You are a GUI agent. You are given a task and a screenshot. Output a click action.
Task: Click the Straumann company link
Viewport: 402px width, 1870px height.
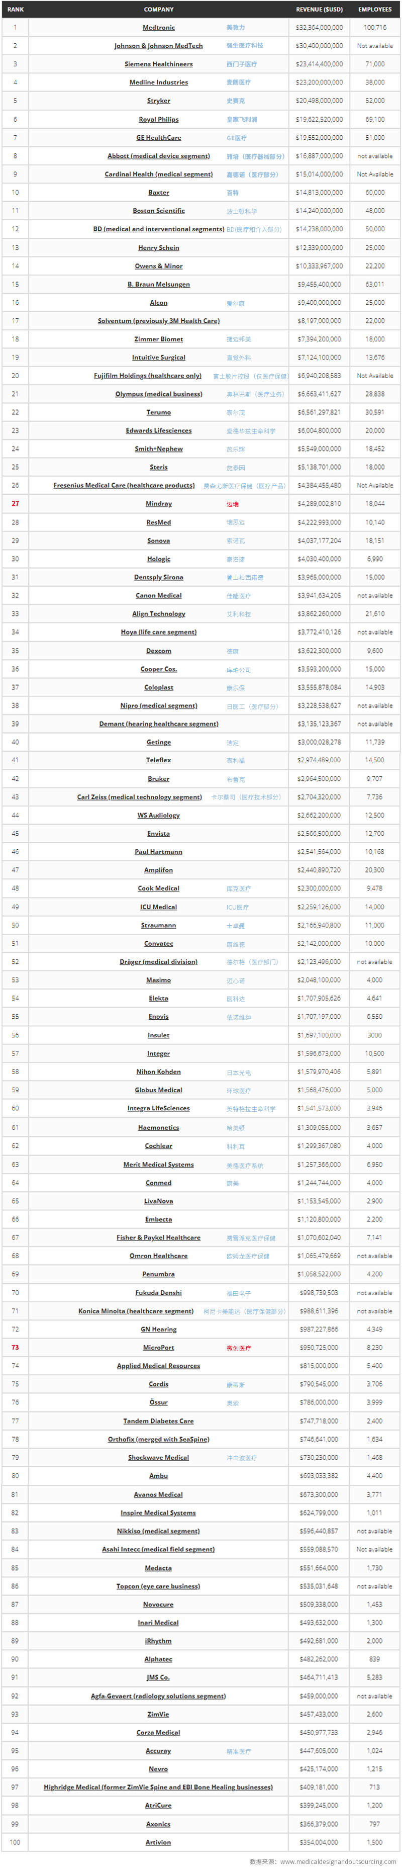pos(158,926)
